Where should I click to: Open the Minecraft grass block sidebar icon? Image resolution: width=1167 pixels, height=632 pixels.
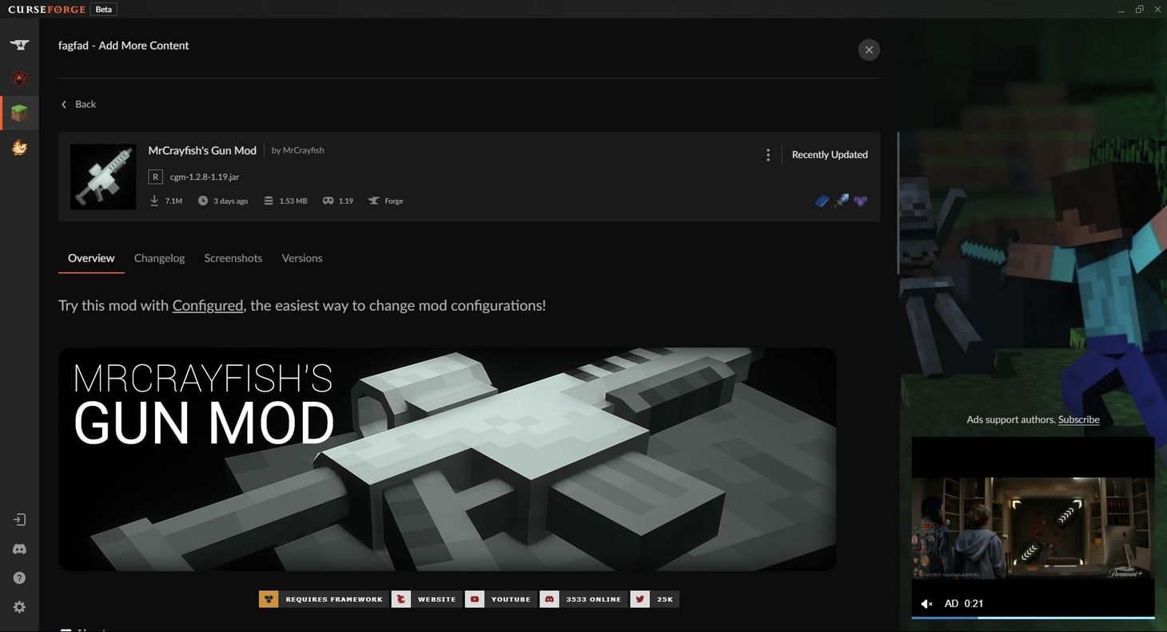pyautogui.click(x=19, y=113)
